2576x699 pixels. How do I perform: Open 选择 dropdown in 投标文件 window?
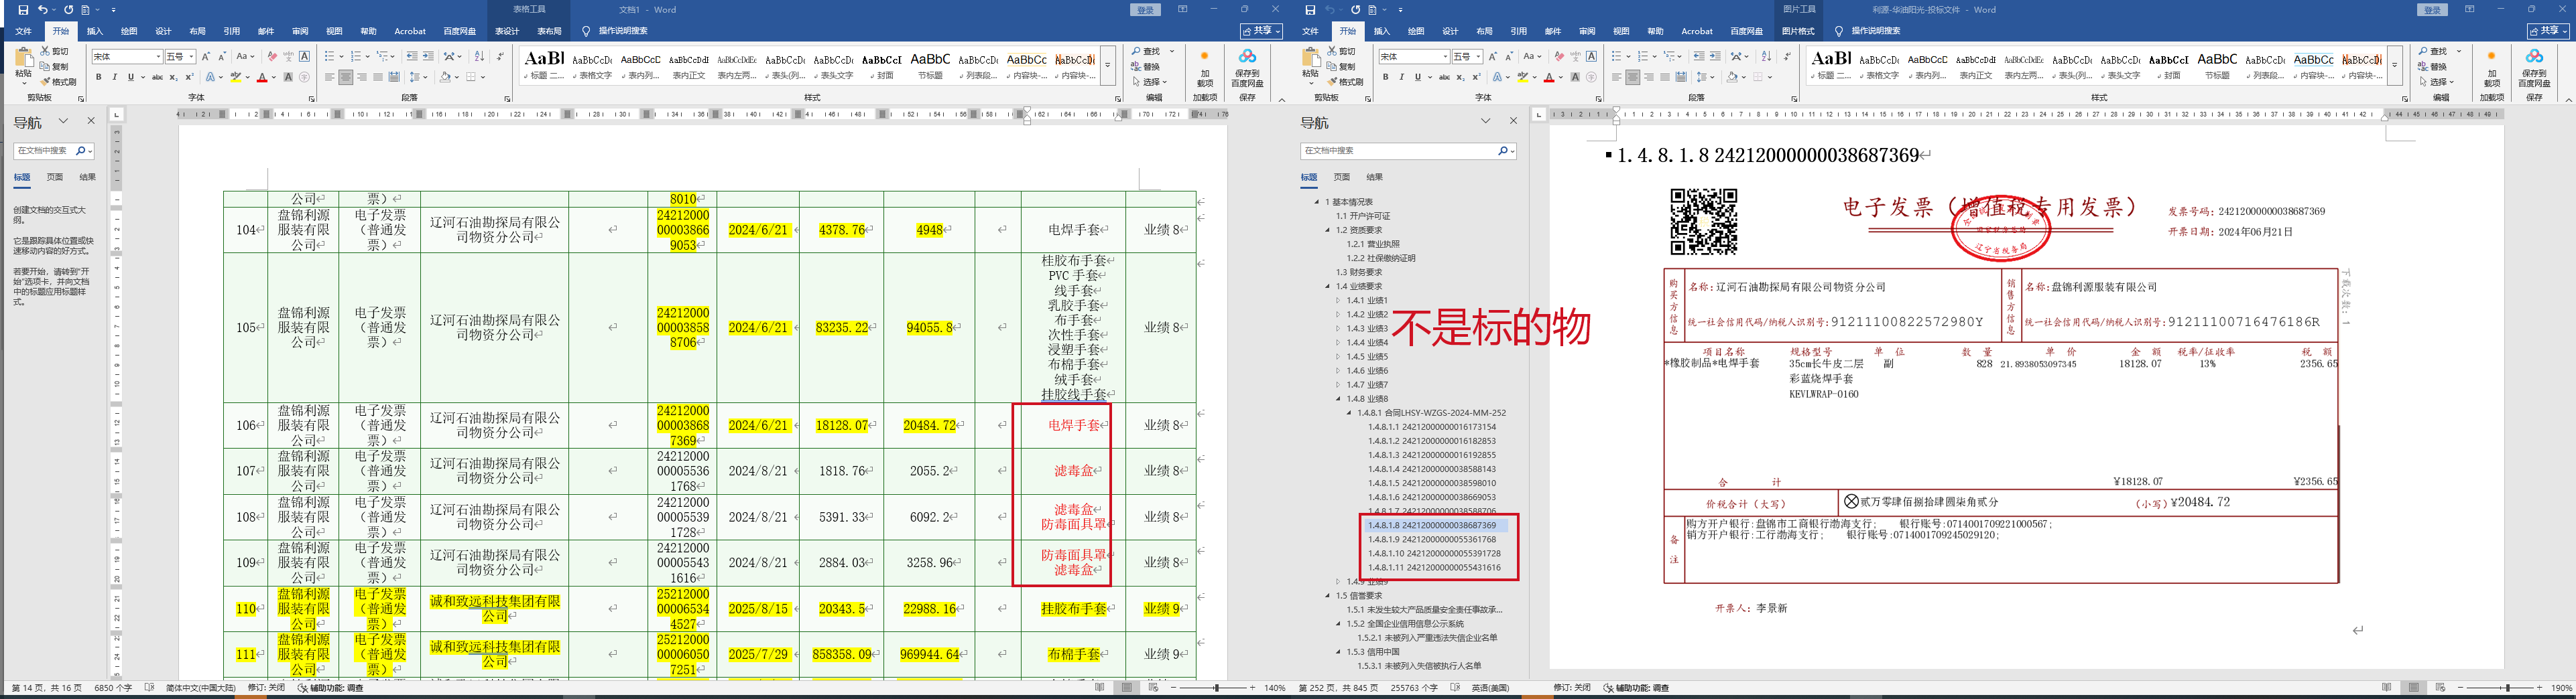2436,82
